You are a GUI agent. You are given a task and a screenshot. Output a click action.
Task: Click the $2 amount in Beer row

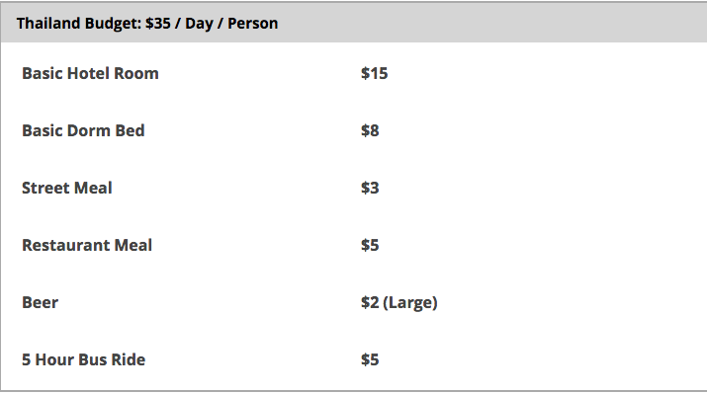pos(370,302)
